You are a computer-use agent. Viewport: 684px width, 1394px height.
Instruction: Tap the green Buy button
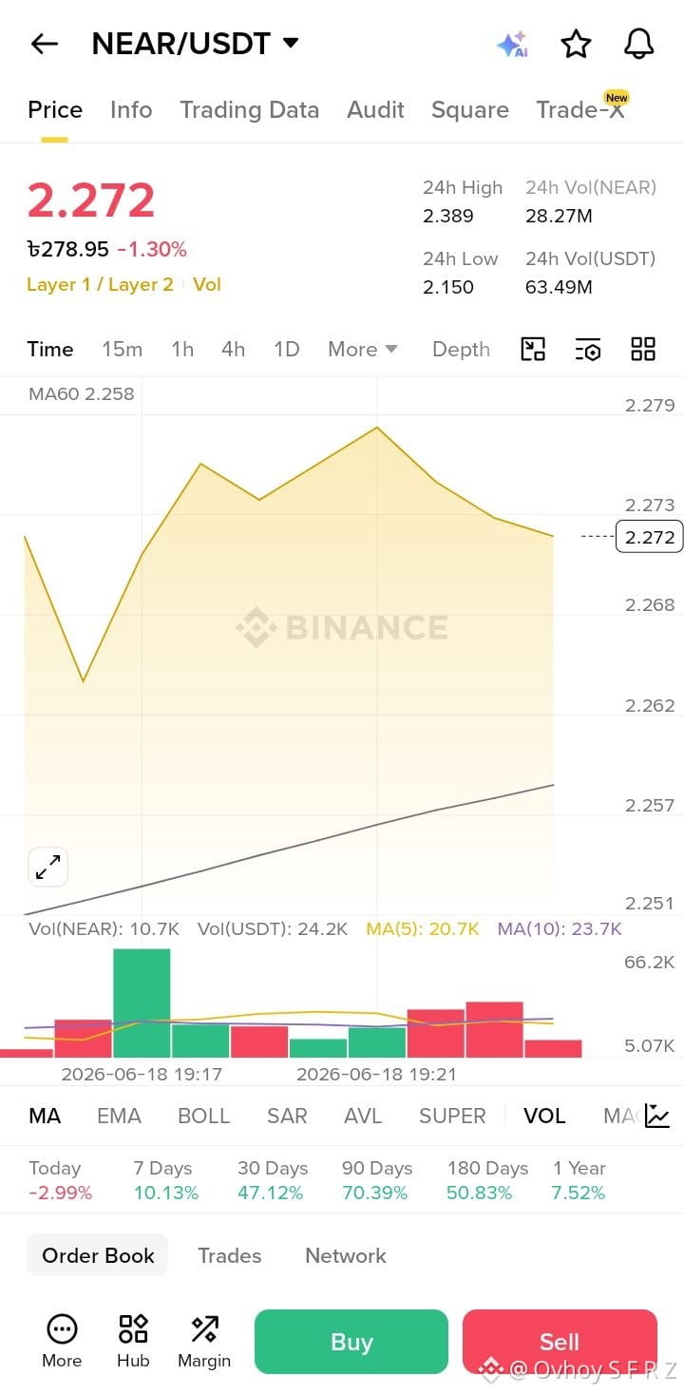351,1342
